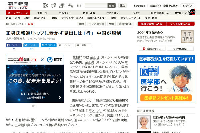Click the 中国 category tag
Image resolution: width=200 pixels, height=133 pixels.
point(111,24)
